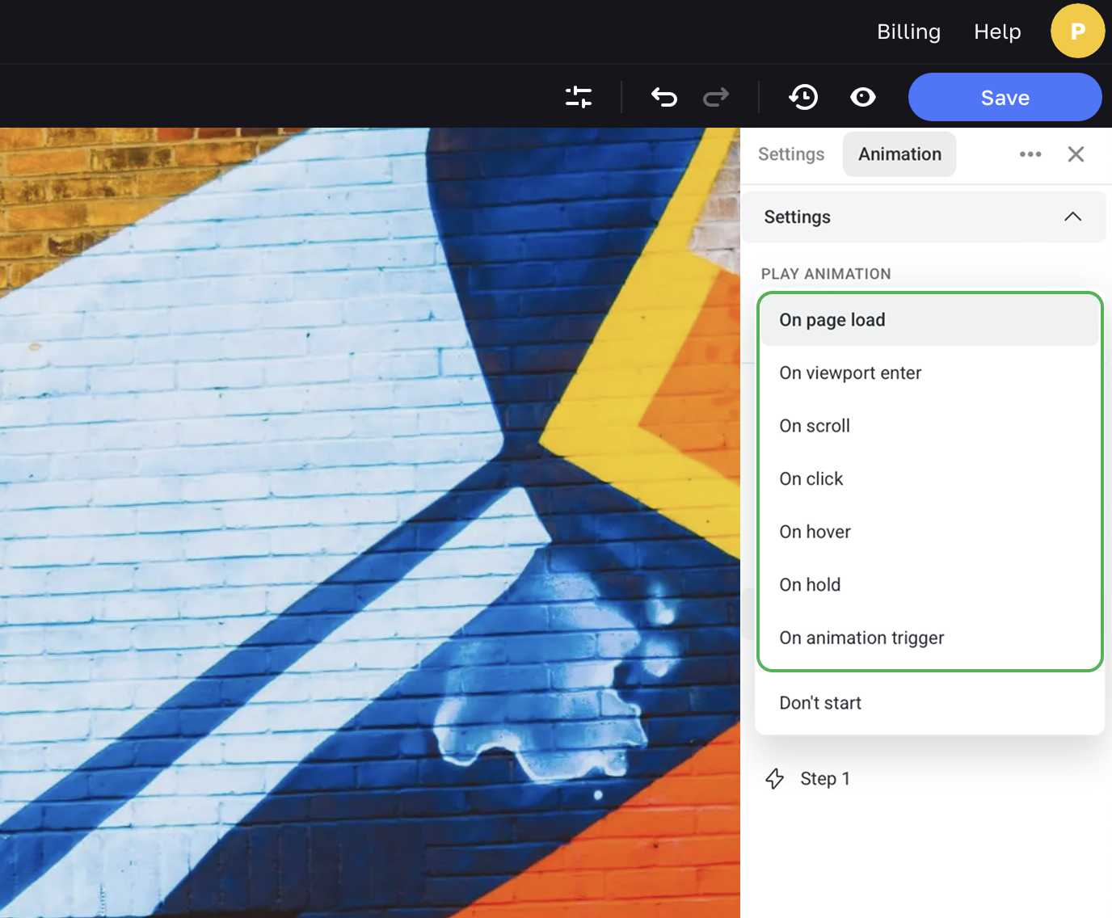Toggle preview with the eye icon
The height and width of the screenshot is (918, 1112).
click(x=863, y=97)
